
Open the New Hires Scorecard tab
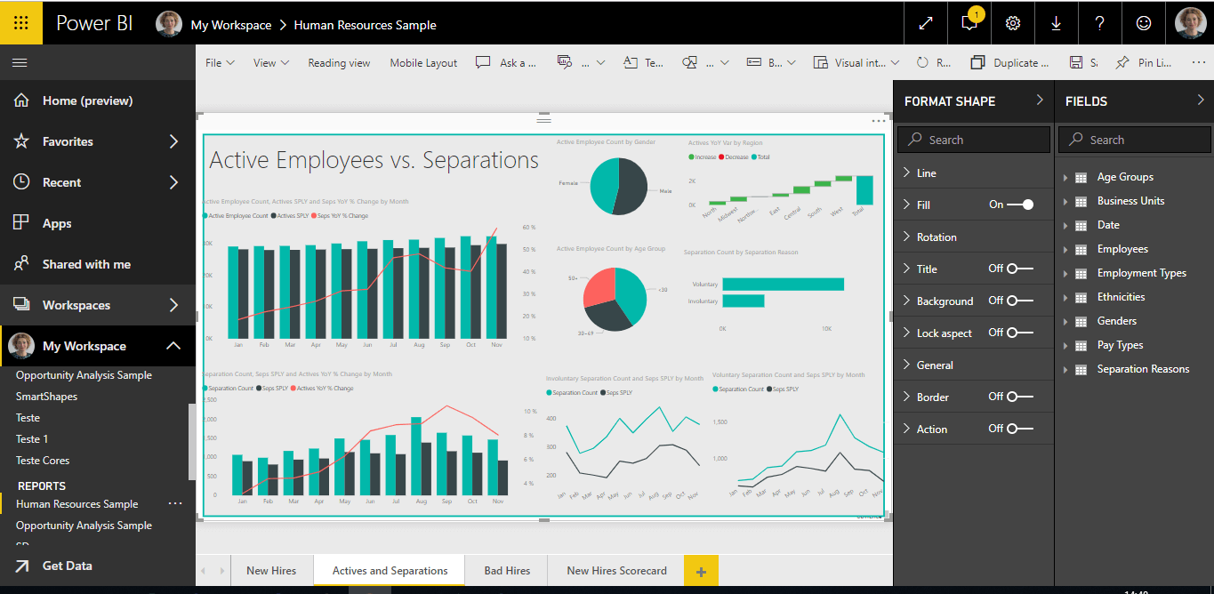pos(615,570)
